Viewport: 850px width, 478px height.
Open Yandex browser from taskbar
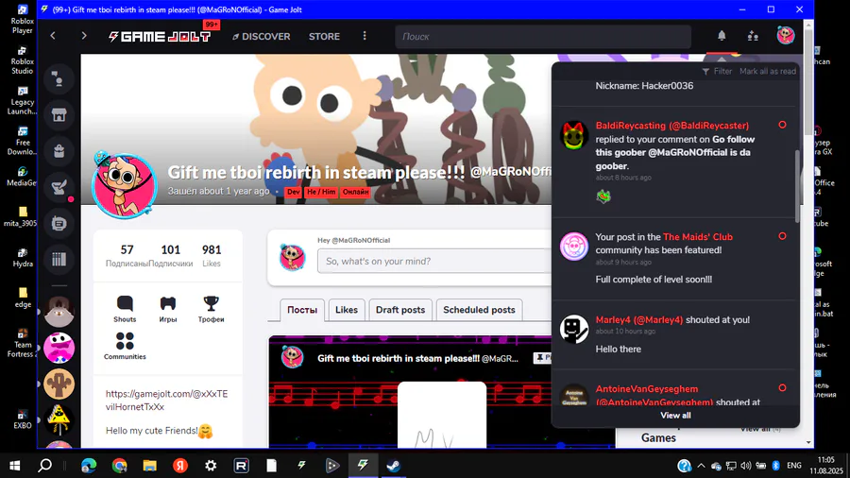(180, 466)
